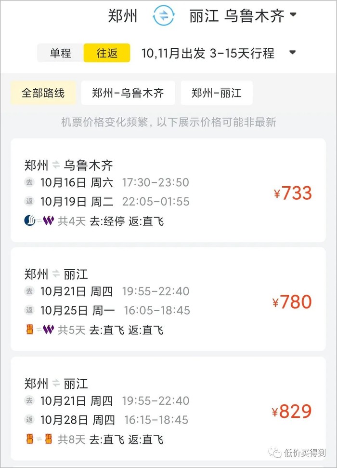Filter by 郑州-乌鲁木齐 route tab

click(128, 93)
